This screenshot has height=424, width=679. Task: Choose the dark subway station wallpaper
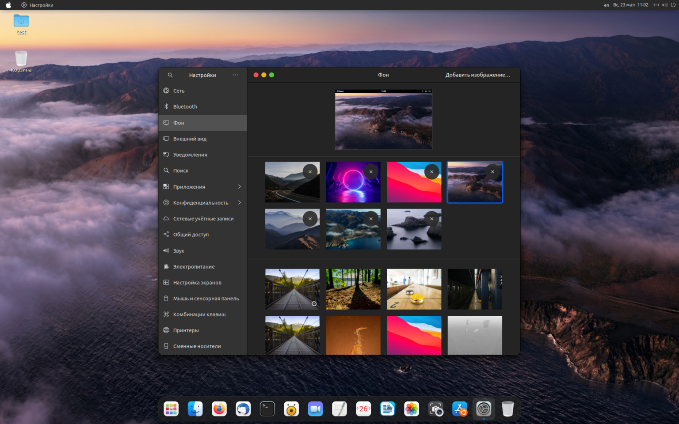(475, 289)
